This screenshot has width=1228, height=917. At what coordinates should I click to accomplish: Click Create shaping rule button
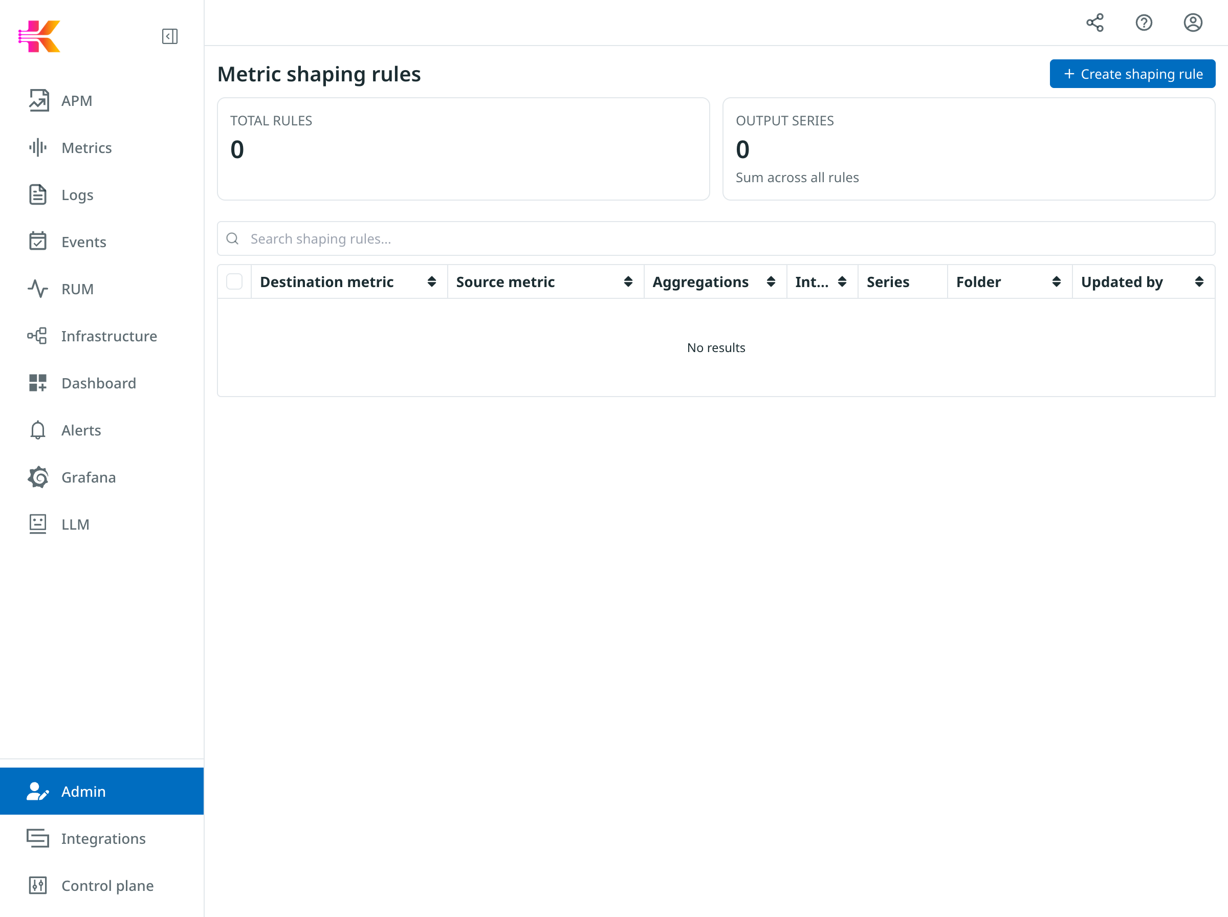(1132, 74)
